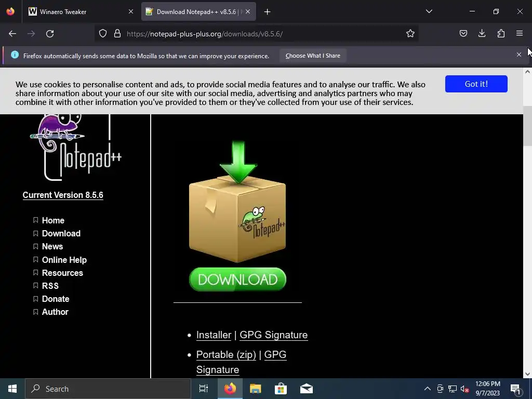Open the Firefox downloads panel icon
Viewport: 532px width, 399px height.
(x=482, y=34)
